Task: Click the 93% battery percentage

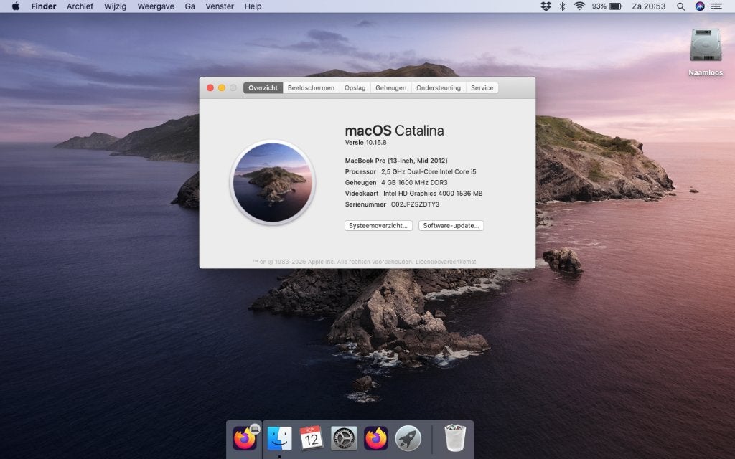Action: (x=599, y=6)
